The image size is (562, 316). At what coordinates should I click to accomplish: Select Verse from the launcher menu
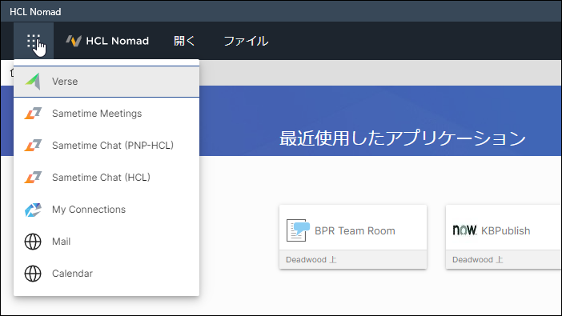[106, 82]
